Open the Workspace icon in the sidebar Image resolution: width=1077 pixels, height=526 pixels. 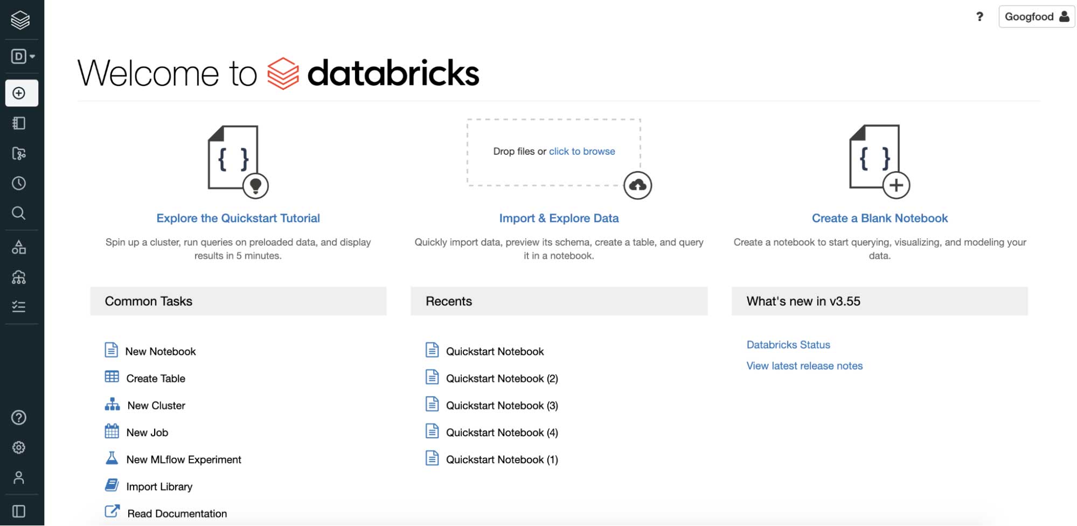point(19,123)
